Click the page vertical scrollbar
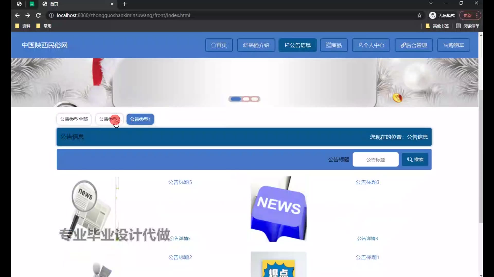Image resolution: width=494 pixels, height=277 pixels. [x=481, y=156]
